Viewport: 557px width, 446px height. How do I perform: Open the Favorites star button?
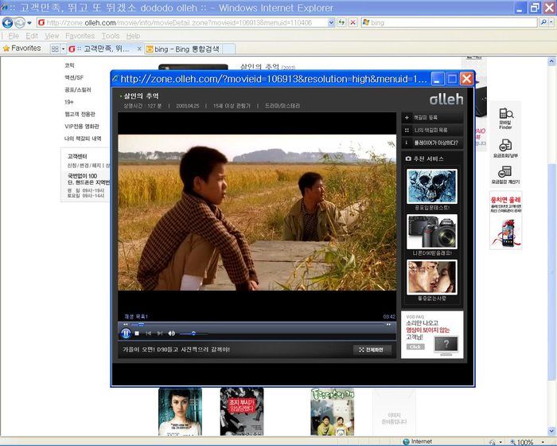22,48
